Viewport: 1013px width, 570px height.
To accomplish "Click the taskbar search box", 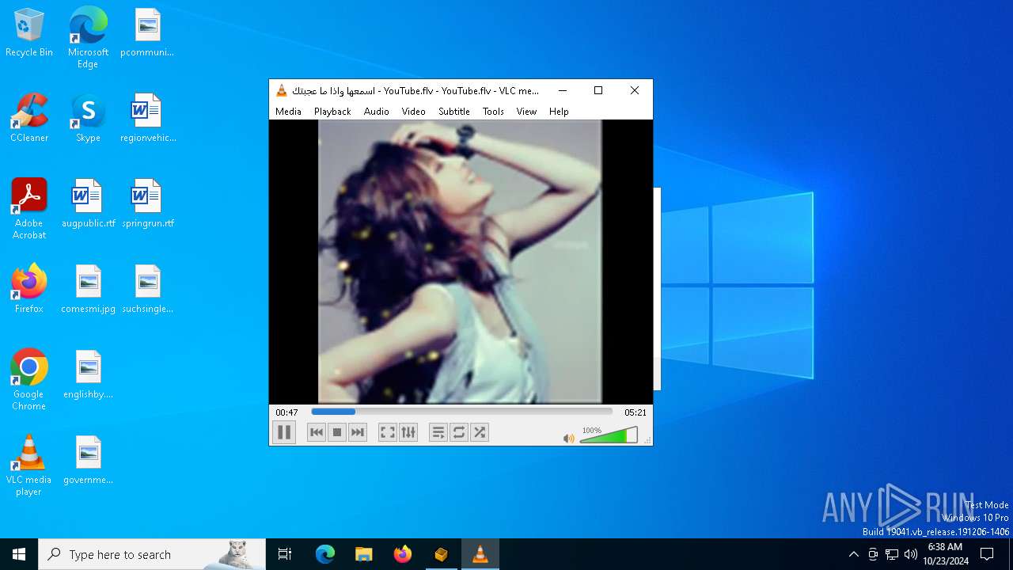I will point(152,554).
